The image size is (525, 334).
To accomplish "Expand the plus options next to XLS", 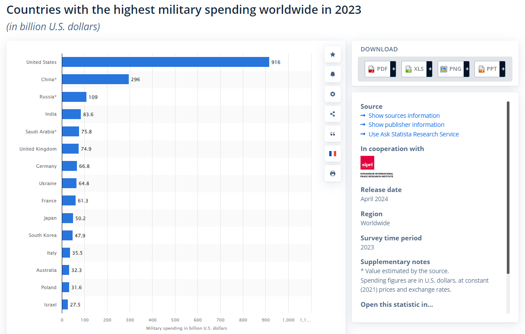I will (x=430, y=69).
